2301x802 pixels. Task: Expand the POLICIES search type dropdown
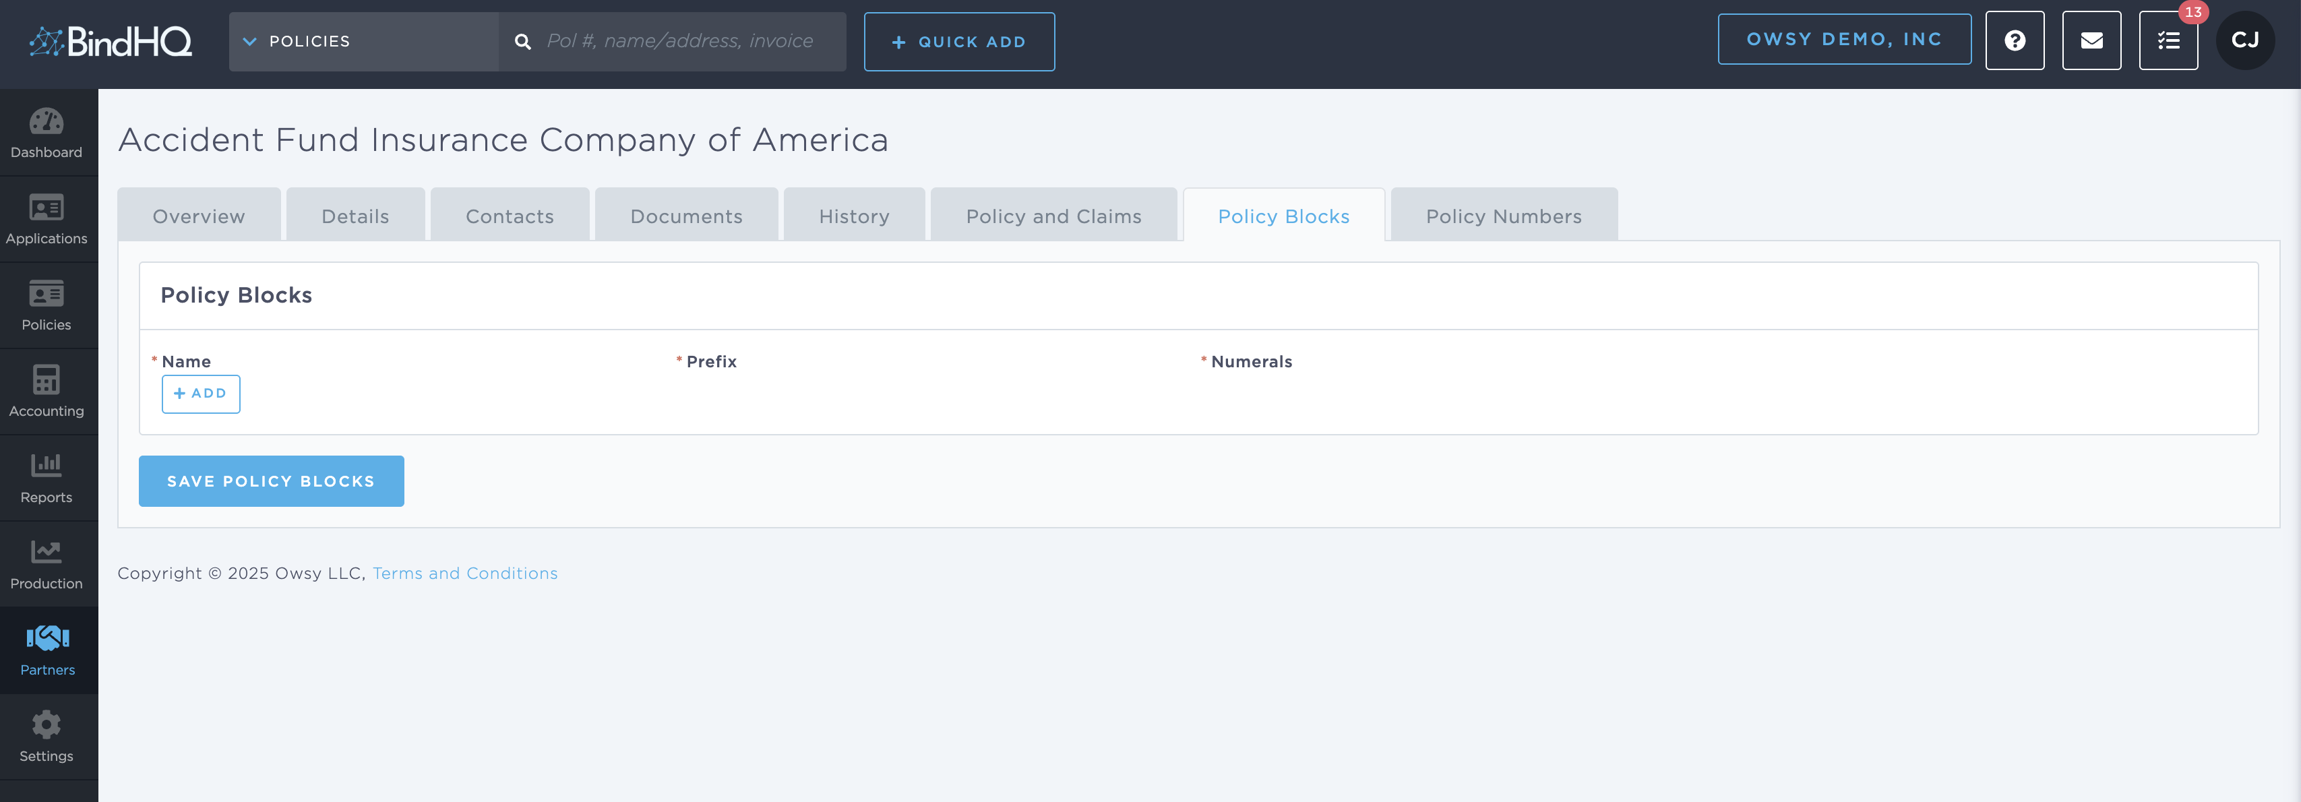[363, 42]
